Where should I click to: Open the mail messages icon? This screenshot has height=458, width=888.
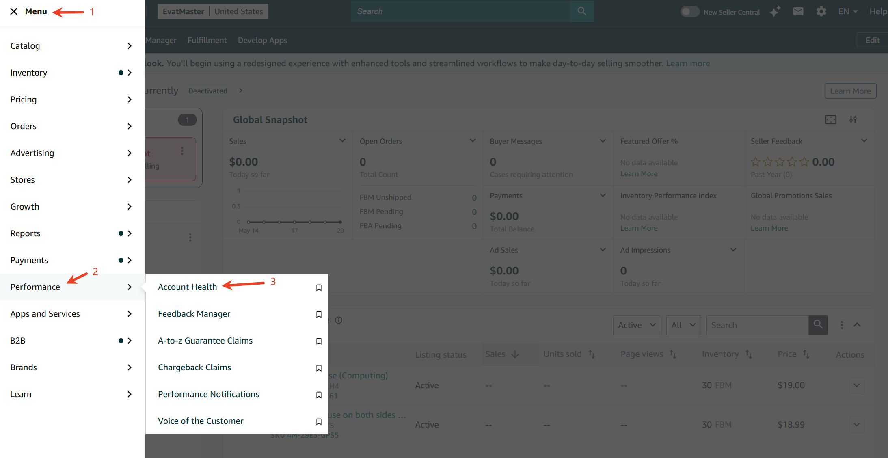click(x=798, y=11)
